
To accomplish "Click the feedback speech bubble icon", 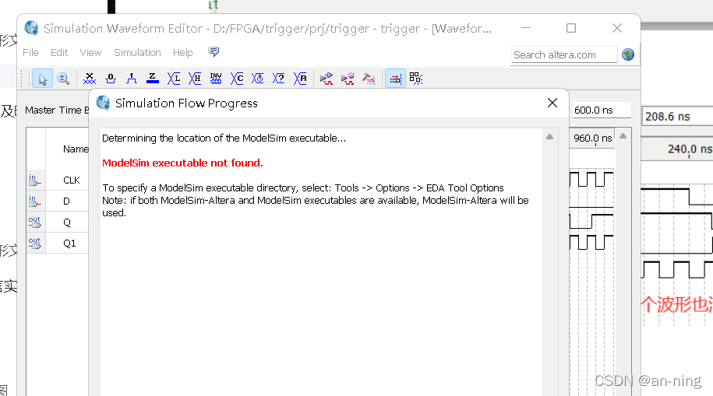I will [214, 51].
